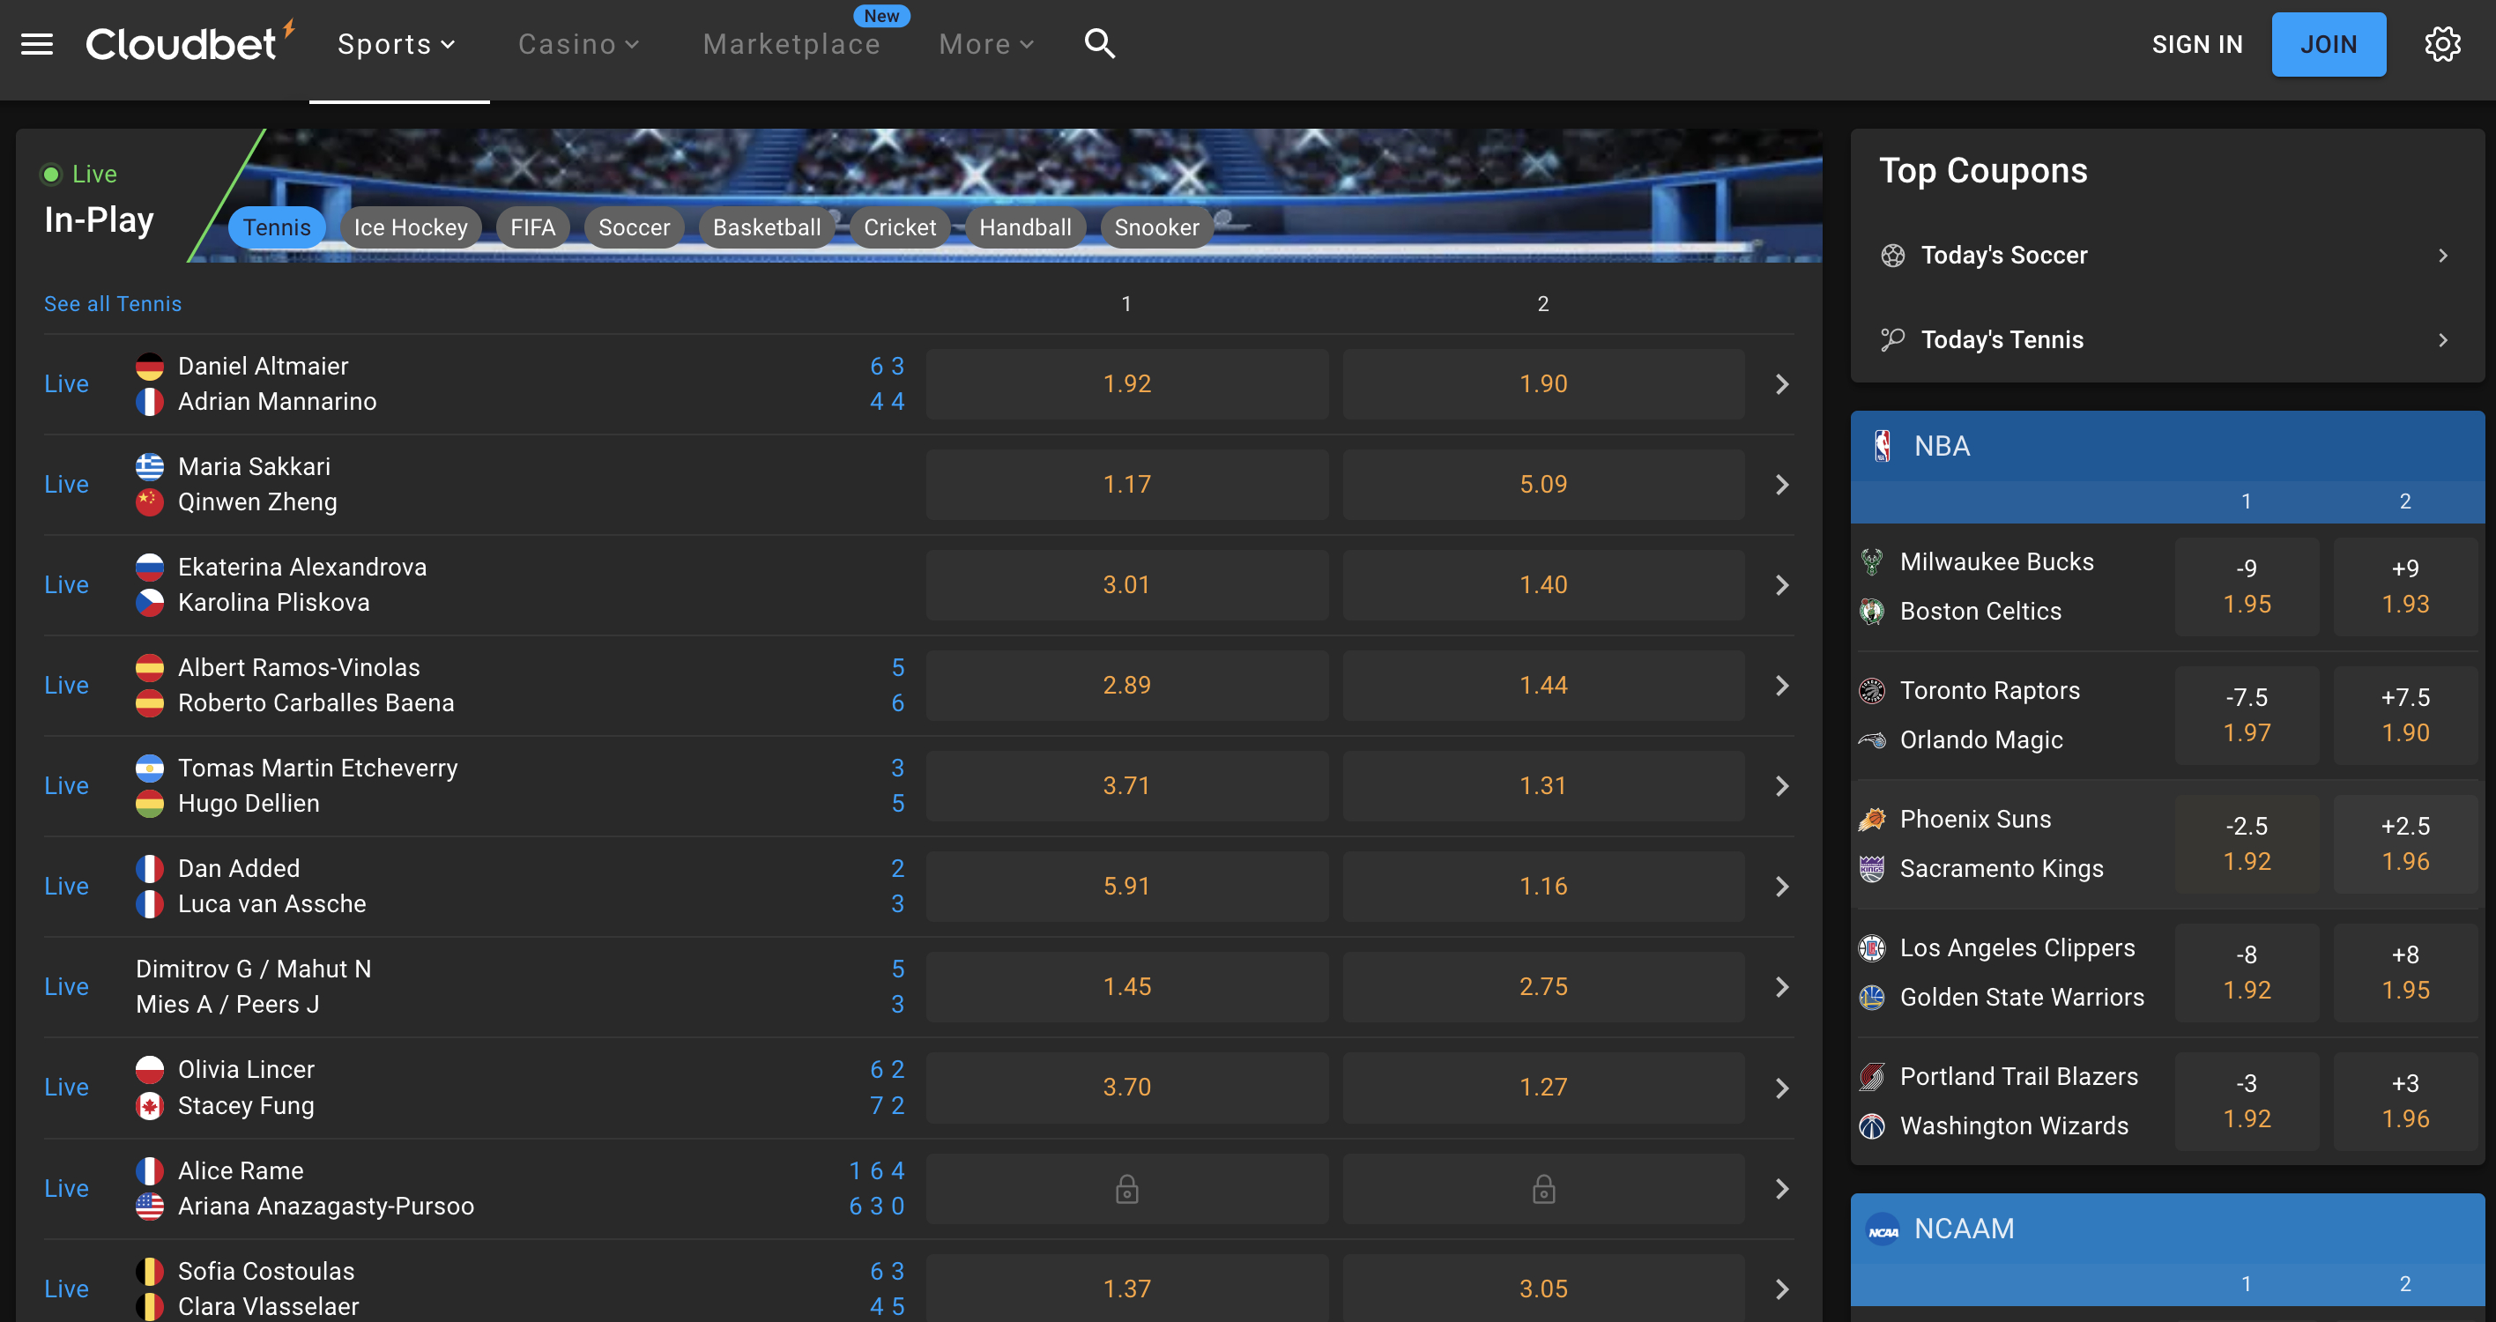Click the German flag beside Daniel Altmaier
Screen dimensions: 2496x1322
pos(149,367)
